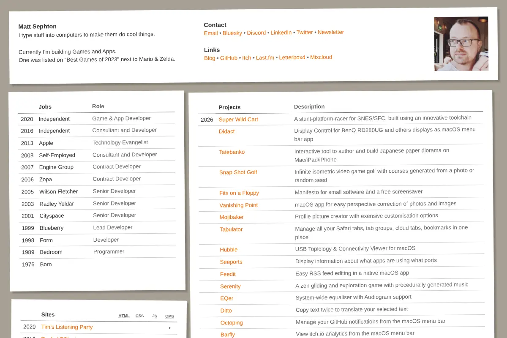Open the Didact project page
The width and height of the screenshot is (507, 338).
(227, 131)
